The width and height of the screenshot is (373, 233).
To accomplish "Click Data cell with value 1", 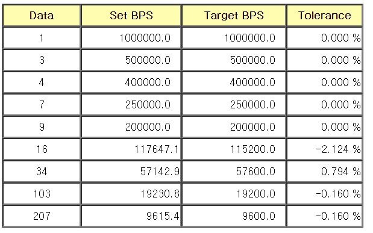I will [42, 38].
